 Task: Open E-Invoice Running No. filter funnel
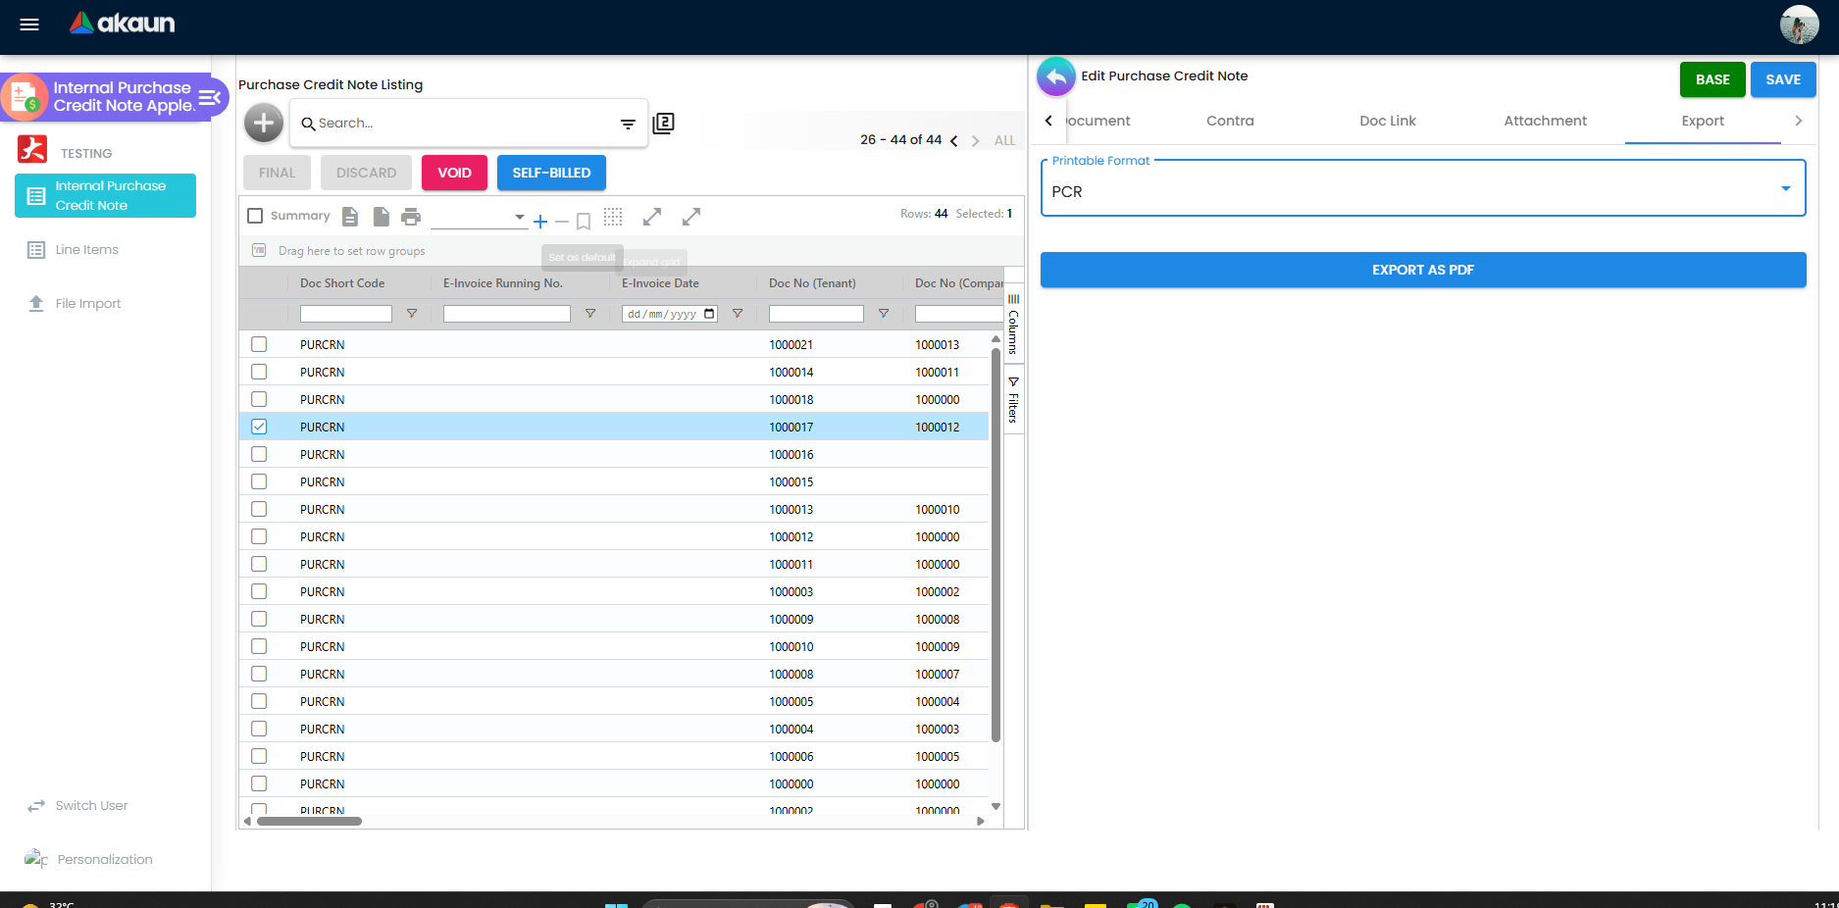pyautogui.click(x=590, y=314)
